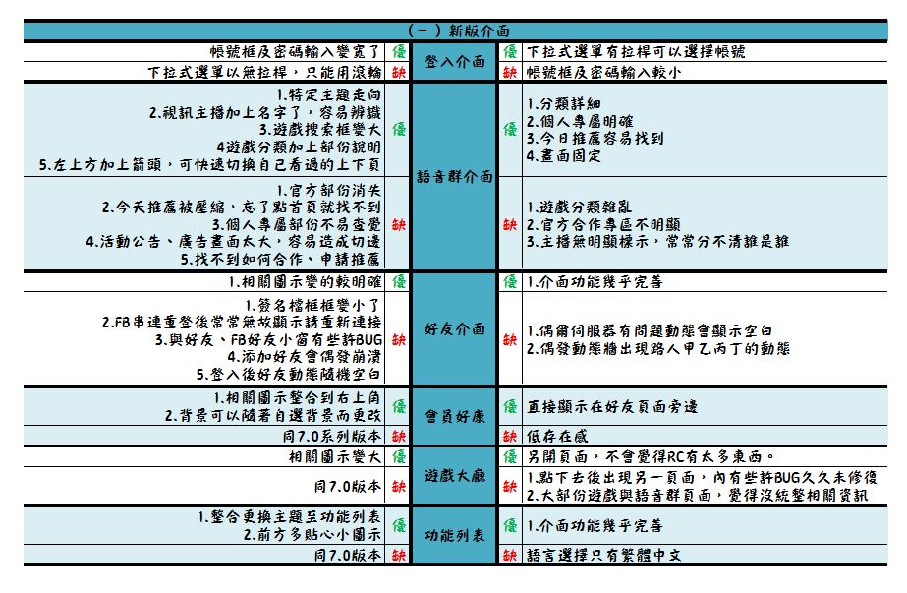Select the '會員好康' category cell

tap(454, 416)
